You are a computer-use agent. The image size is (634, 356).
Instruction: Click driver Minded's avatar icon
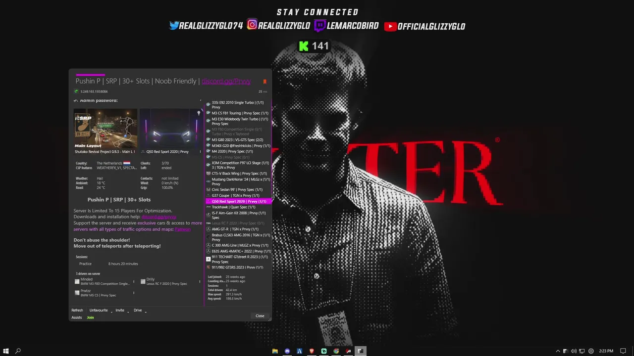click(x=77, y=281)
